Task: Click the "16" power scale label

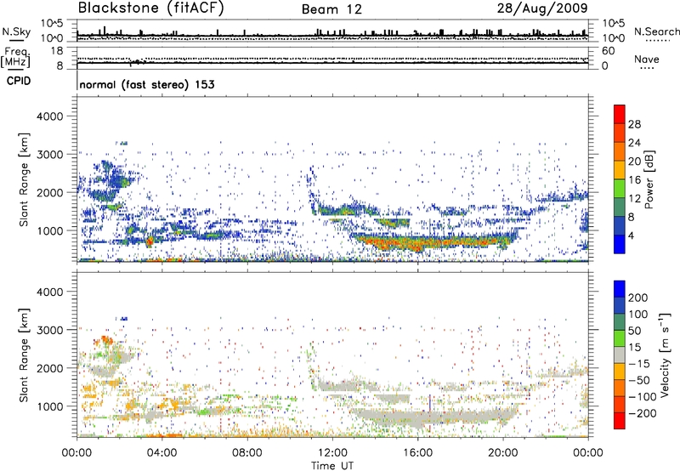Action: 634,180
